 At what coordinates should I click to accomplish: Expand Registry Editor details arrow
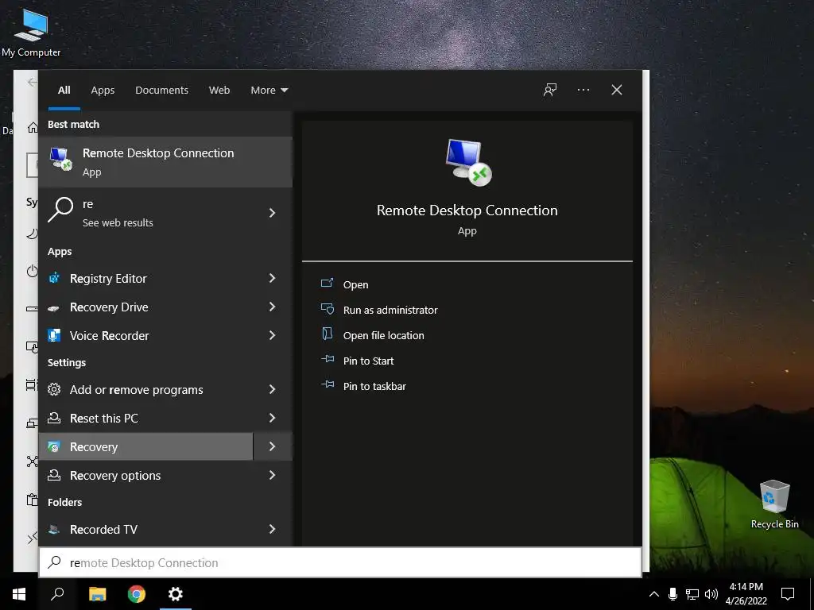point(272,279)
